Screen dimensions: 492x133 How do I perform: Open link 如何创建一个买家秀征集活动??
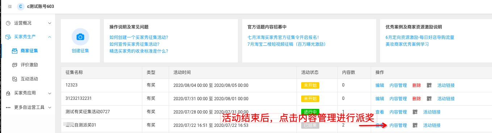click(139, 37)
